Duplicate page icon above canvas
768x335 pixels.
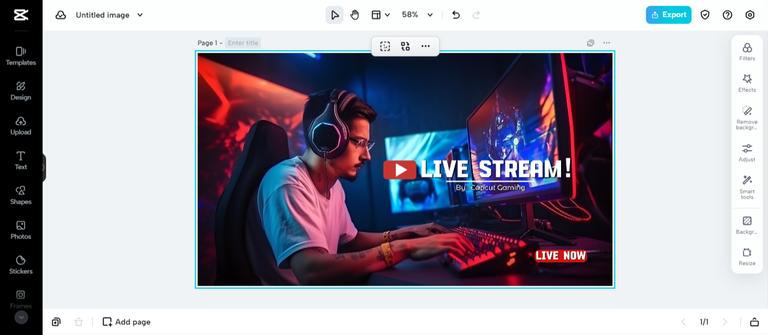[x=591, y=43]
